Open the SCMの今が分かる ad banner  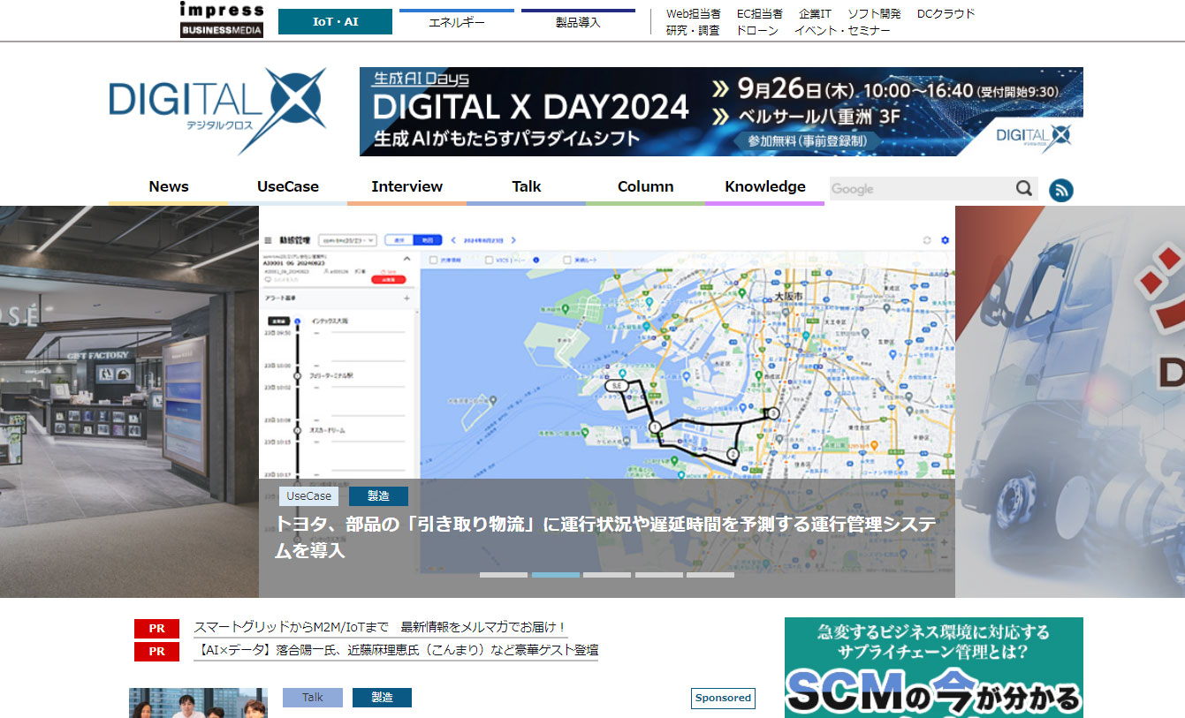tap(933, 667)
